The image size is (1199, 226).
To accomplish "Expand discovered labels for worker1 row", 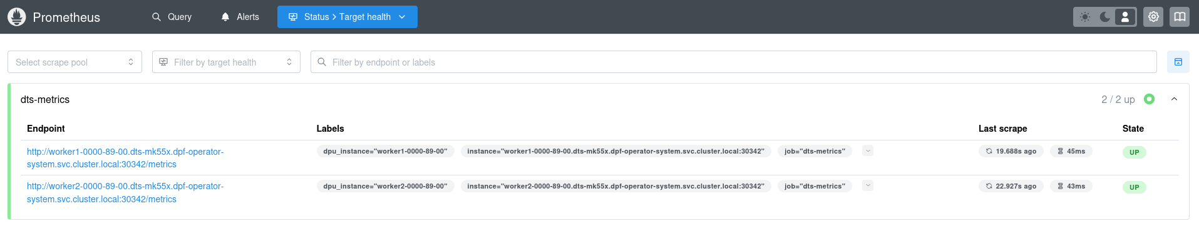I will (868, 150).
